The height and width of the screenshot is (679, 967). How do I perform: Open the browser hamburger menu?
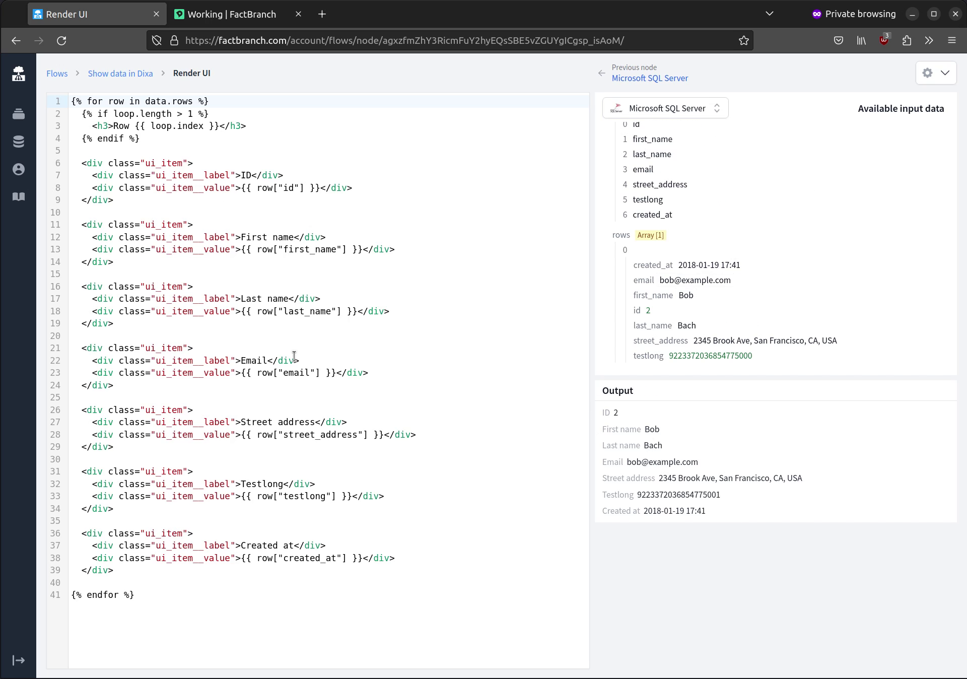952,40
